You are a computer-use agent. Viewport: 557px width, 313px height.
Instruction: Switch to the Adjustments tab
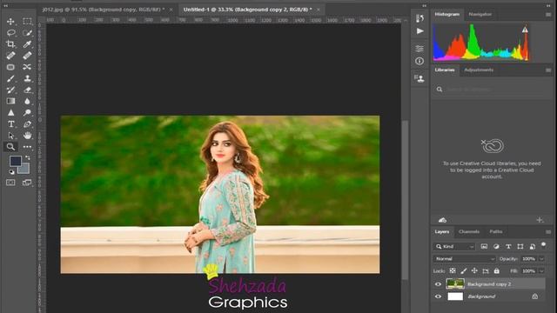click(479, 70)
